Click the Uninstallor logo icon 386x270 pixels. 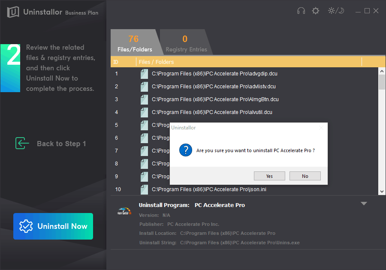click(13, 12)
